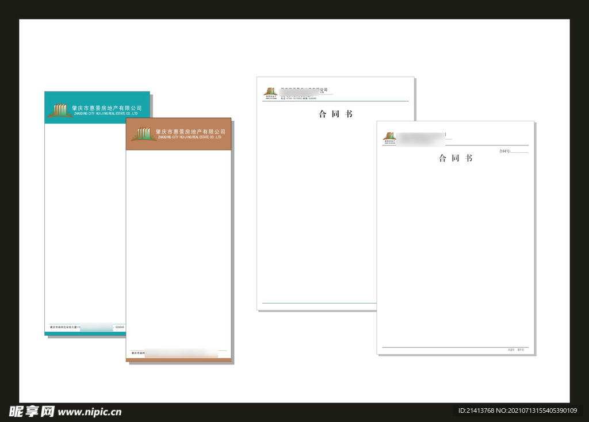
Task: Click the 合同号 field on front contract page
Action: pyautogui.click(x=514, y=151)
